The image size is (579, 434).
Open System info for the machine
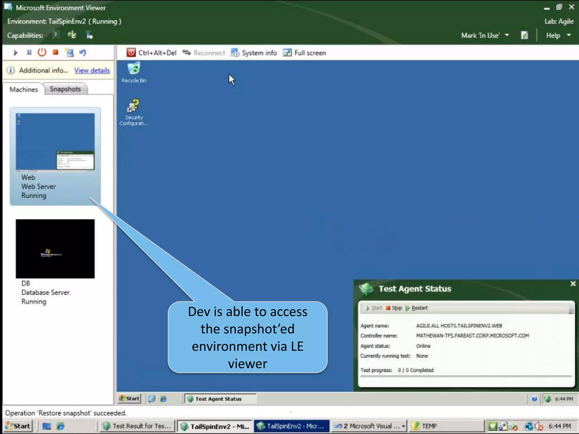point(254,53)
